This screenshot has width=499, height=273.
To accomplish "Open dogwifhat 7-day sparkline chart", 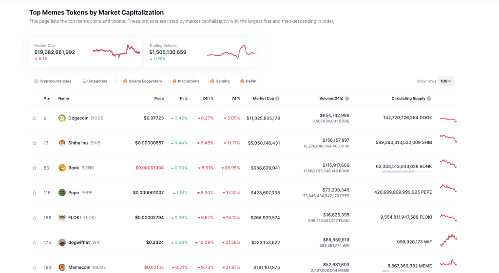I will pos(448,240).
